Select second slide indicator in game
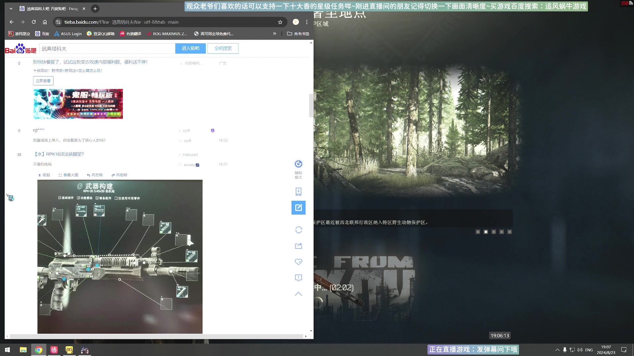This screenshot has height=356, width=634. pyautogui.click(x=486, y=232)
